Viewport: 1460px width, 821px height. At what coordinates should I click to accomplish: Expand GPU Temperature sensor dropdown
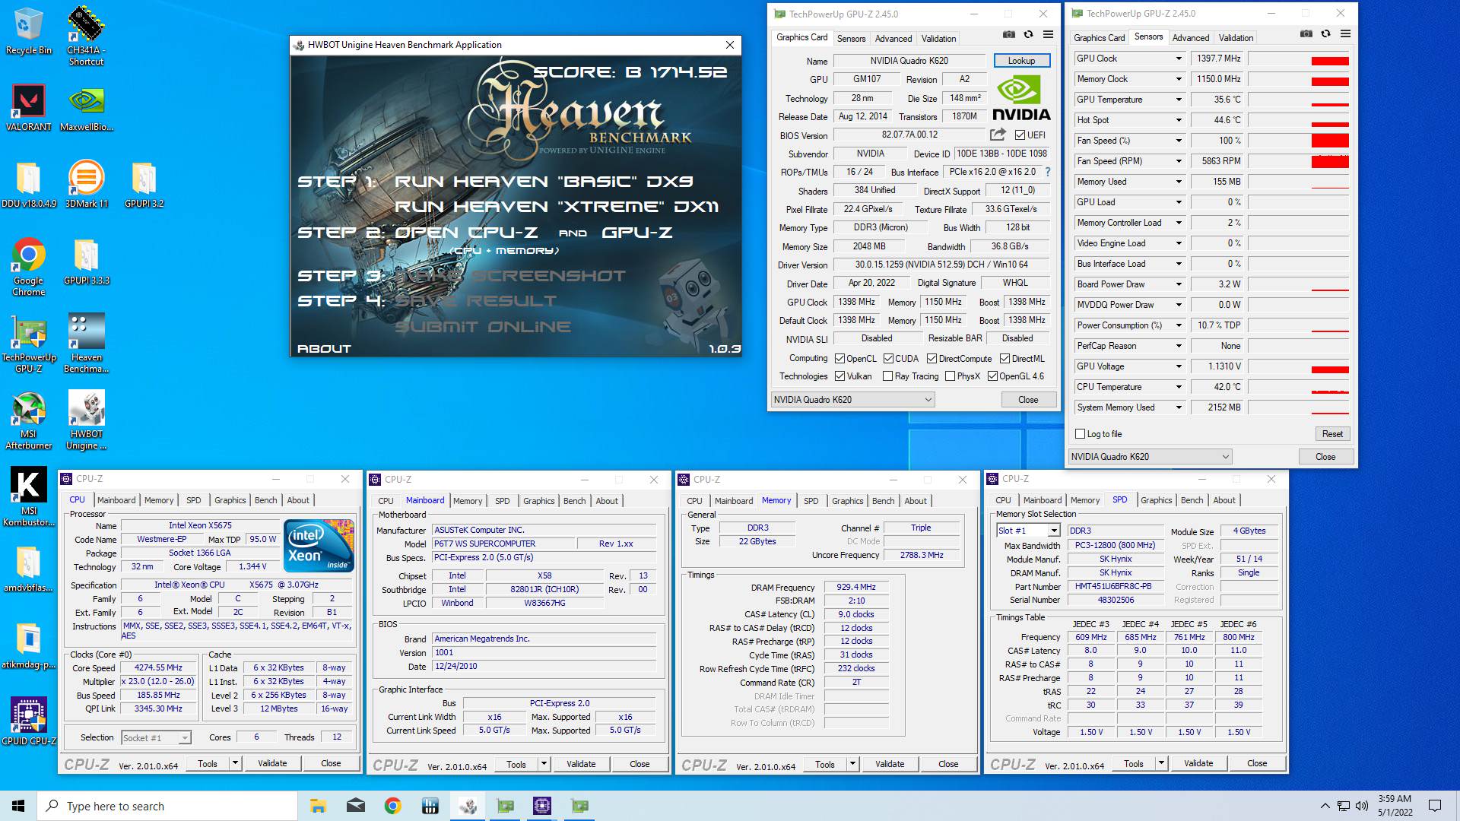pyautogui.click(x=1179, y=100)
